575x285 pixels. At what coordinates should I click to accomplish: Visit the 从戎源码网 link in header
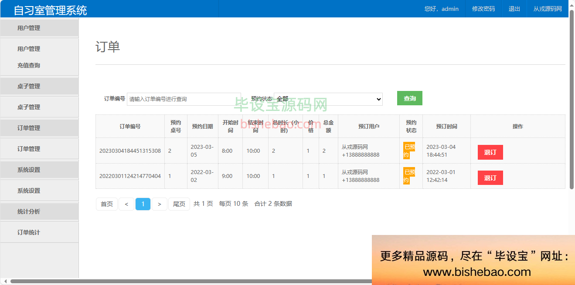click(x=547, y=8)
